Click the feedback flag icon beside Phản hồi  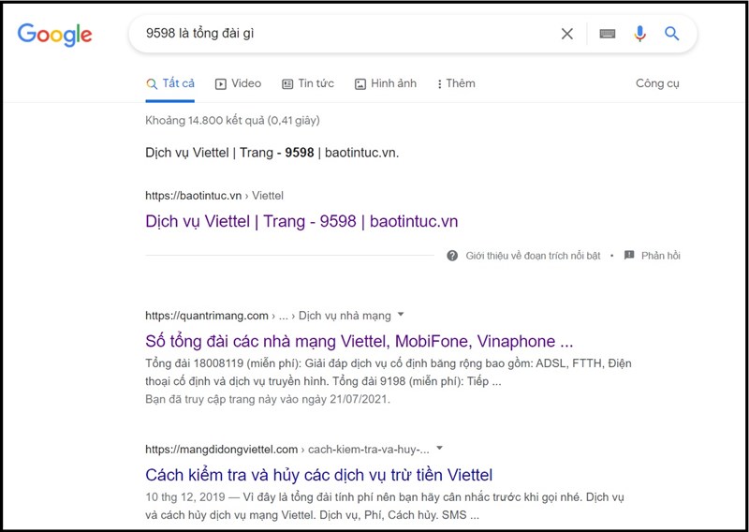pyautogui.click(x=629, y=256)
